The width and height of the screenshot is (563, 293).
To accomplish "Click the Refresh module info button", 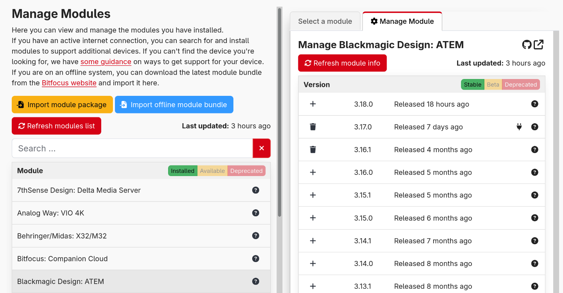I will pos(342,63).
